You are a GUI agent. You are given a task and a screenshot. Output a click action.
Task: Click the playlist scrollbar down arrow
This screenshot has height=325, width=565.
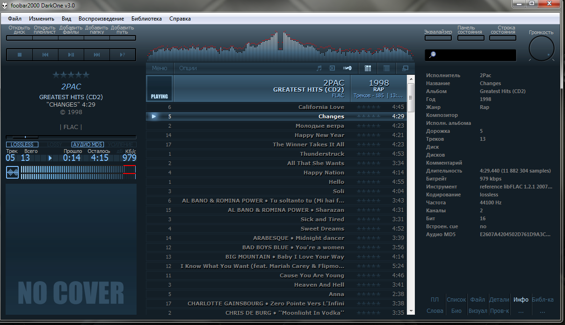pyautogui.click(x=411, y=311)
